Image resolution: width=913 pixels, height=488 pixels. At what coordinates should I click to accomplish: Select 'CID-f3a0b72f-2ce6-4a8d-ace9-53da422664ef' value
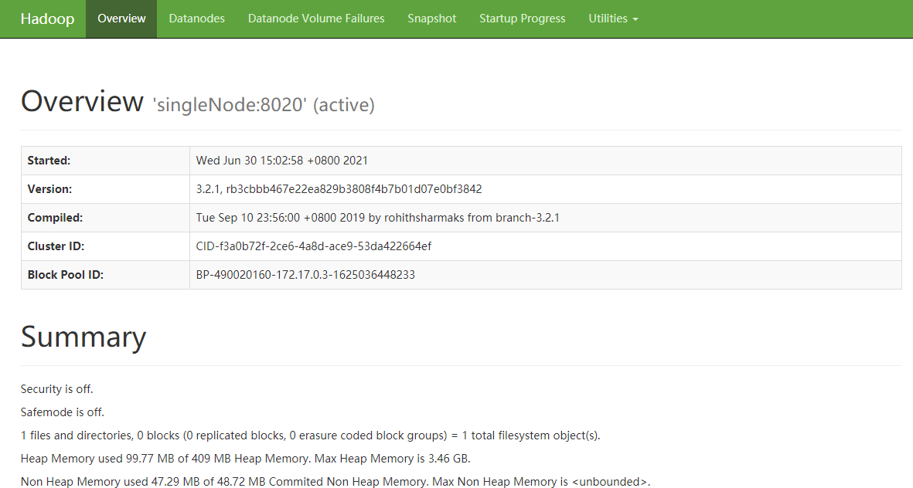tap(314, 246)
